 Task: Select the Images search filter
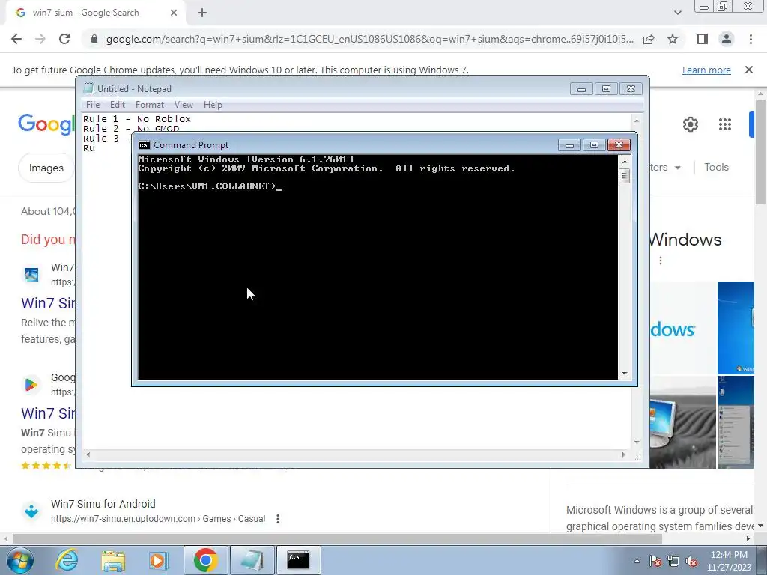point(46,168)
